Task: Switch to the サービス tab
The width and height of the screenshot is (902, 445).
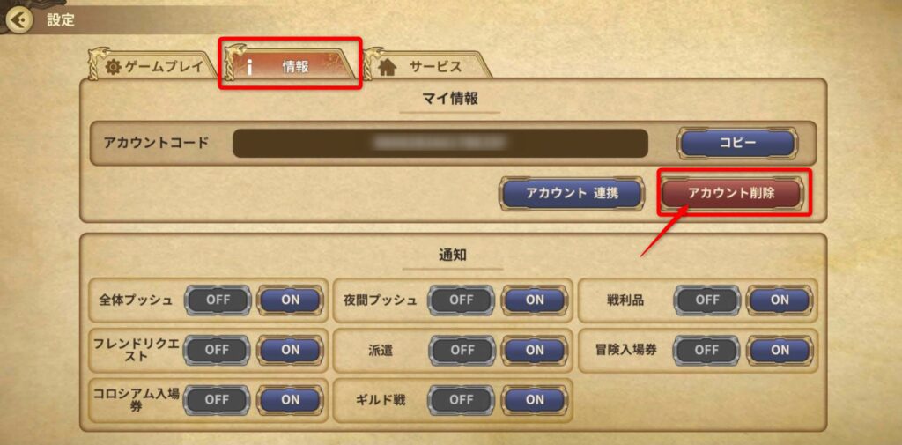Action: (x=429, y=63)
